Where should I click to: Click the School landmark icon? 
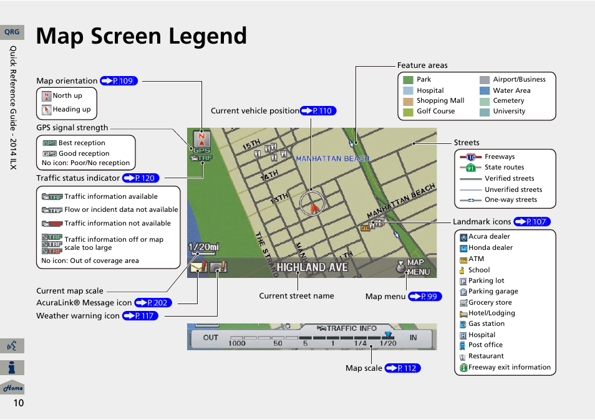[462, 270]
